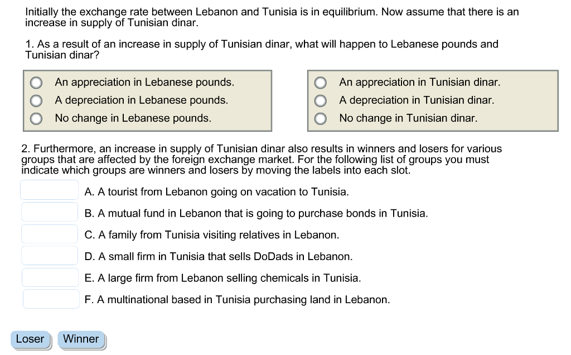571x355 pixels.
Task: Choose 'No change in Tunisian dinar'
Action: click(x=321, y=118)
